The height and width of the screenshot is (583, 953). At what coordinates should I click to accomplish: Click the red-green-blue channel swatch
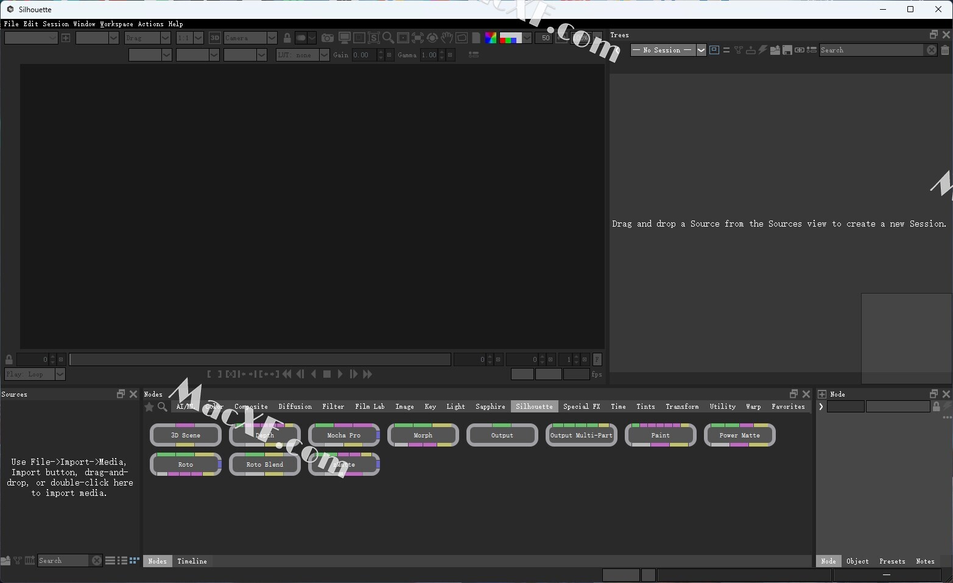tap(510, 38)
